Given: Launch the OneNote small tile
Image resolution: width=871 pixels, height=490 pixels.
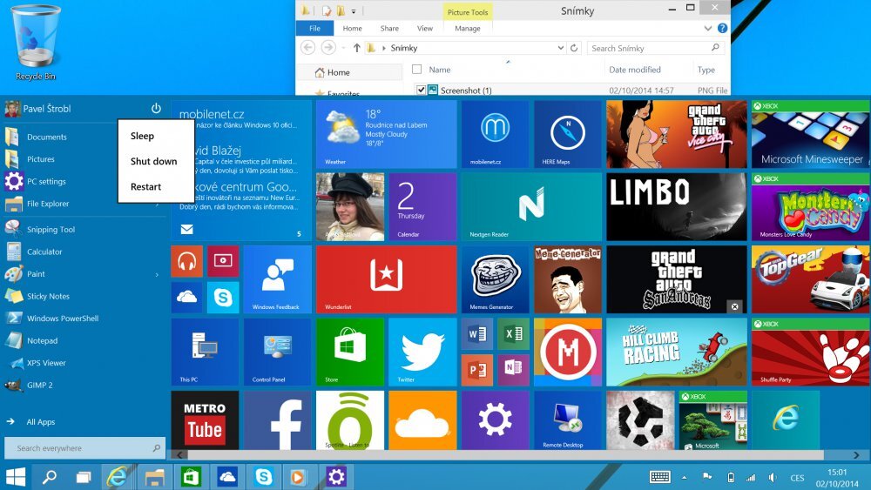Looking at the screenshot, I should click(513, 370).
